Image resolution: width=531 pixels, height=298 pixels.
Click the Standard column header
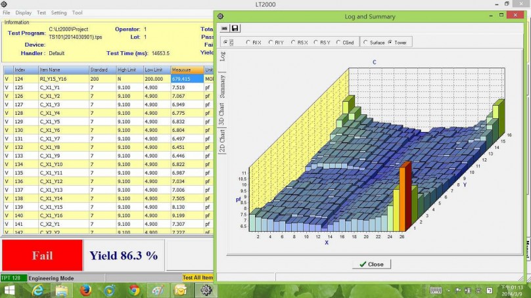103,70
